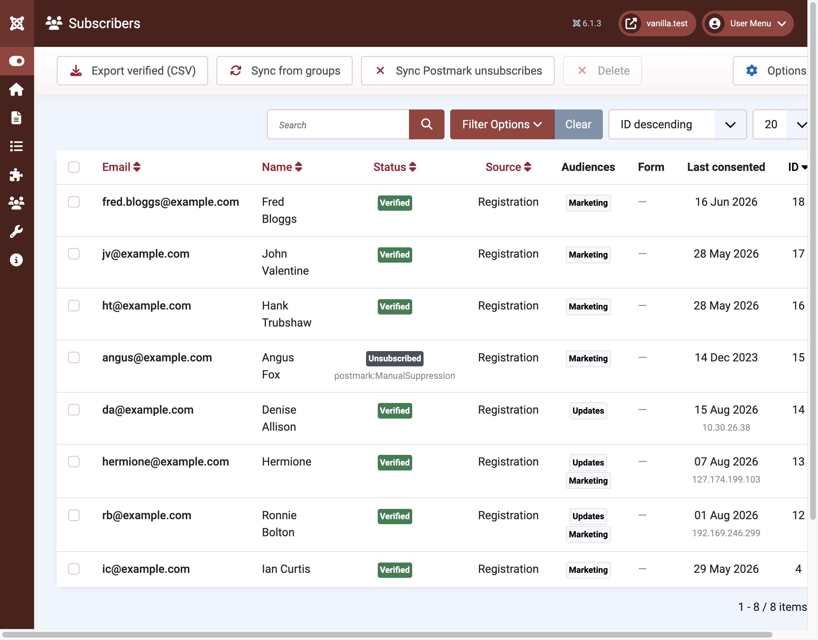Click Ian Curtis name cell
818x640 pixels.
click(x=286, y=569)
